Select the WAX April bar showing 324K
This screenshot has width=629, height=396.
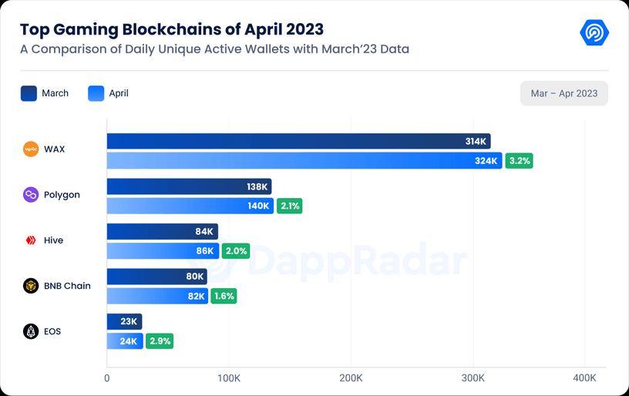point(304,161)
